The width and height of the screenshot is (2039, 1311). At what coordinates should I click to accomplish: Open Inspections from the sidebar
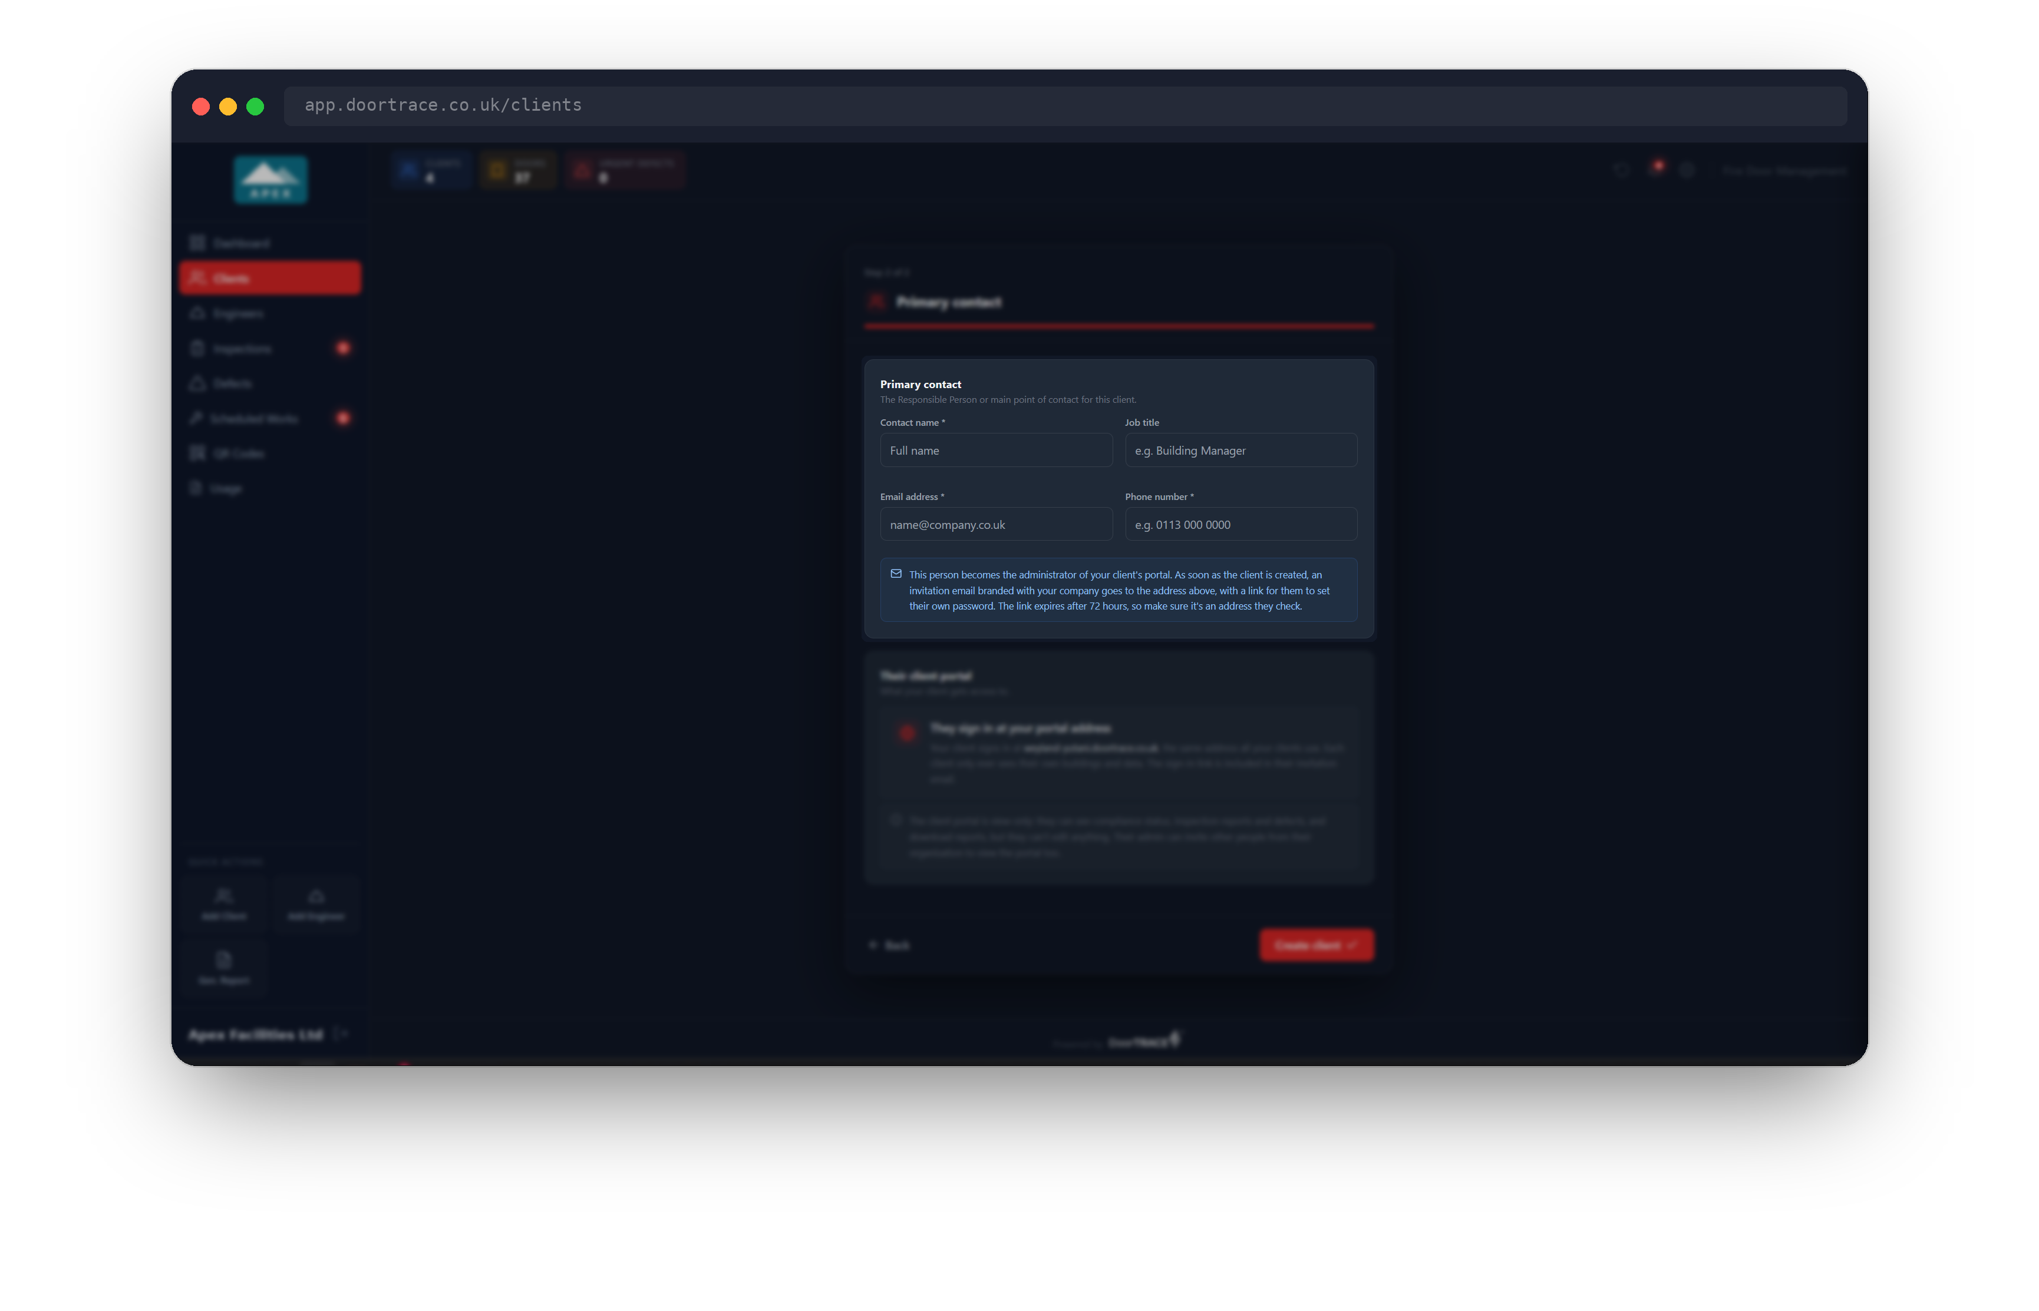pyautogui.click(x=270, y=349)
